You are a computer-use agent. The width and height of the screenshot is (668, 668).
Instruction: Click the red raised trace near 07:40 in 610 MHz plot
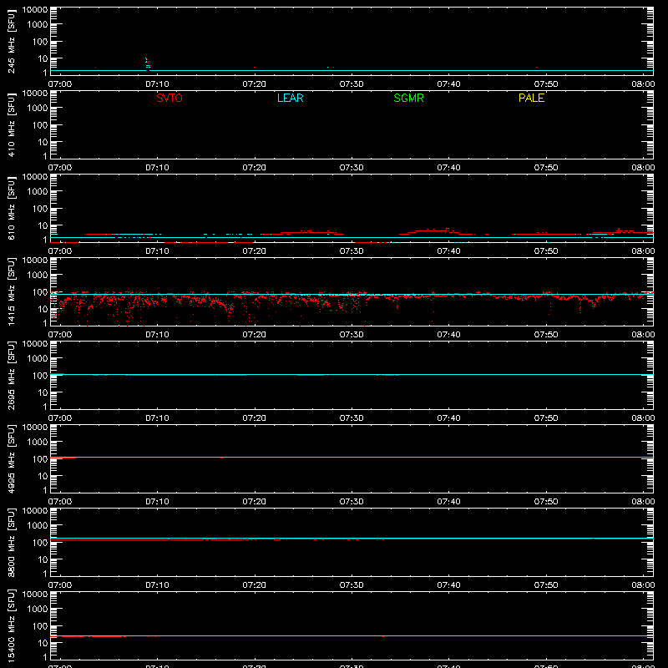coord(437,231)
